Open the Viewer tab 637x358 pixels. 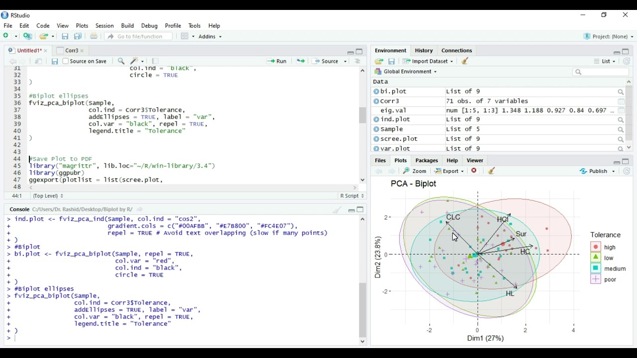(475, 161)
